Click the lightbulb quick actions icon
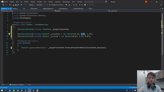 tap(9, 34)
